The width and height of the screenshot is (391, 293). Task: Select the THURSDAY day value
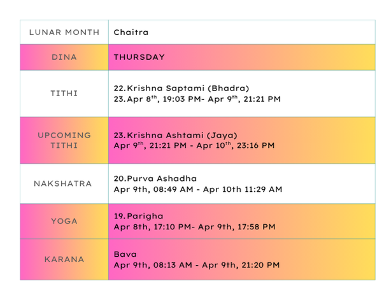click(139, 57)
